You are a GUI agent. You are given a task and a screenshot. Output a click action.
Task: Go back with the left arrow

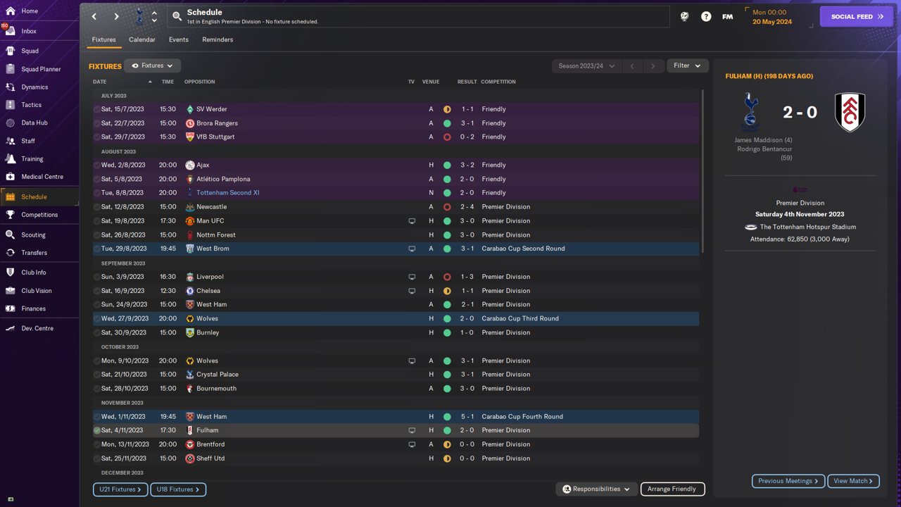coord(95,16)
